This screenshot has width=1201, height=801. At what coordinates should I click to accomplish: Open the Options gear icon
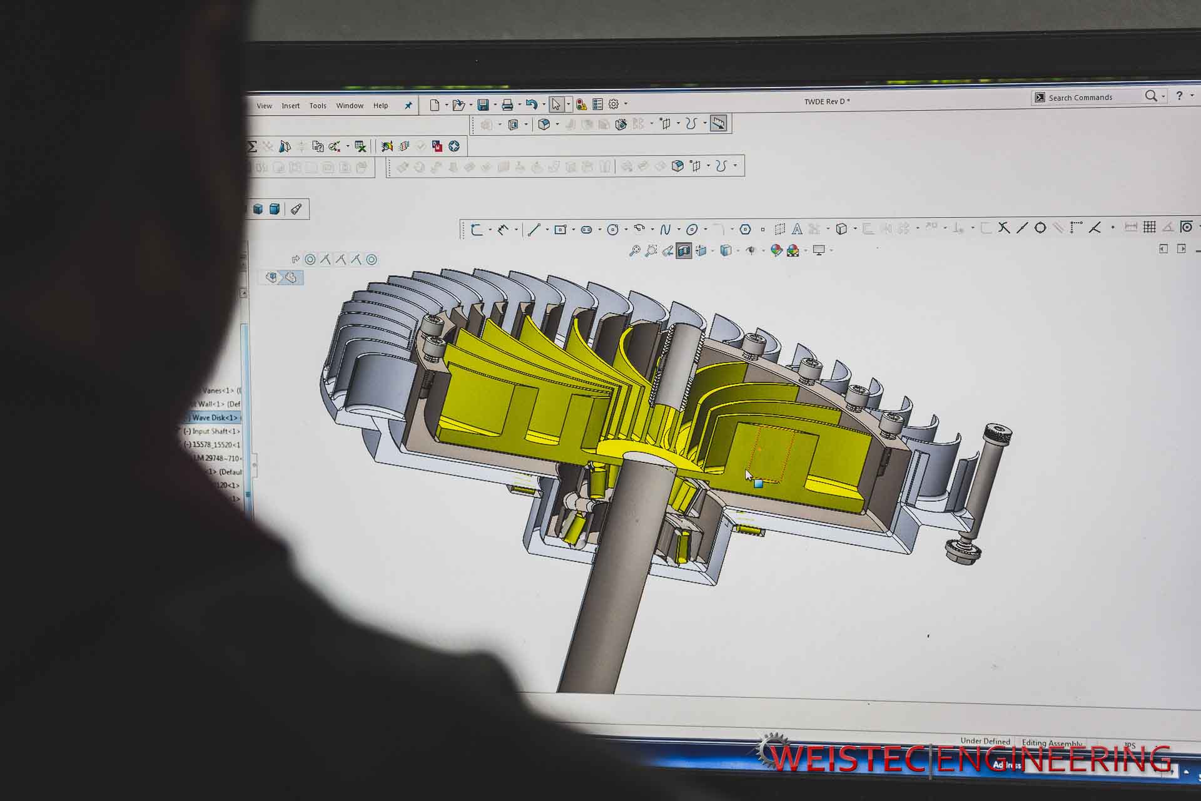[614, 104]
